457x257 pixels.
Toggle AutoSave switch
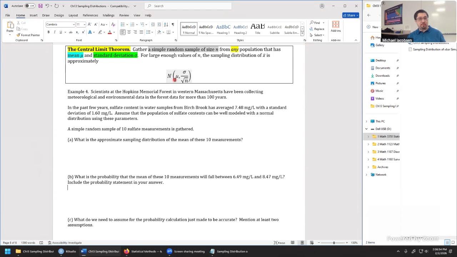pos(30,6)
